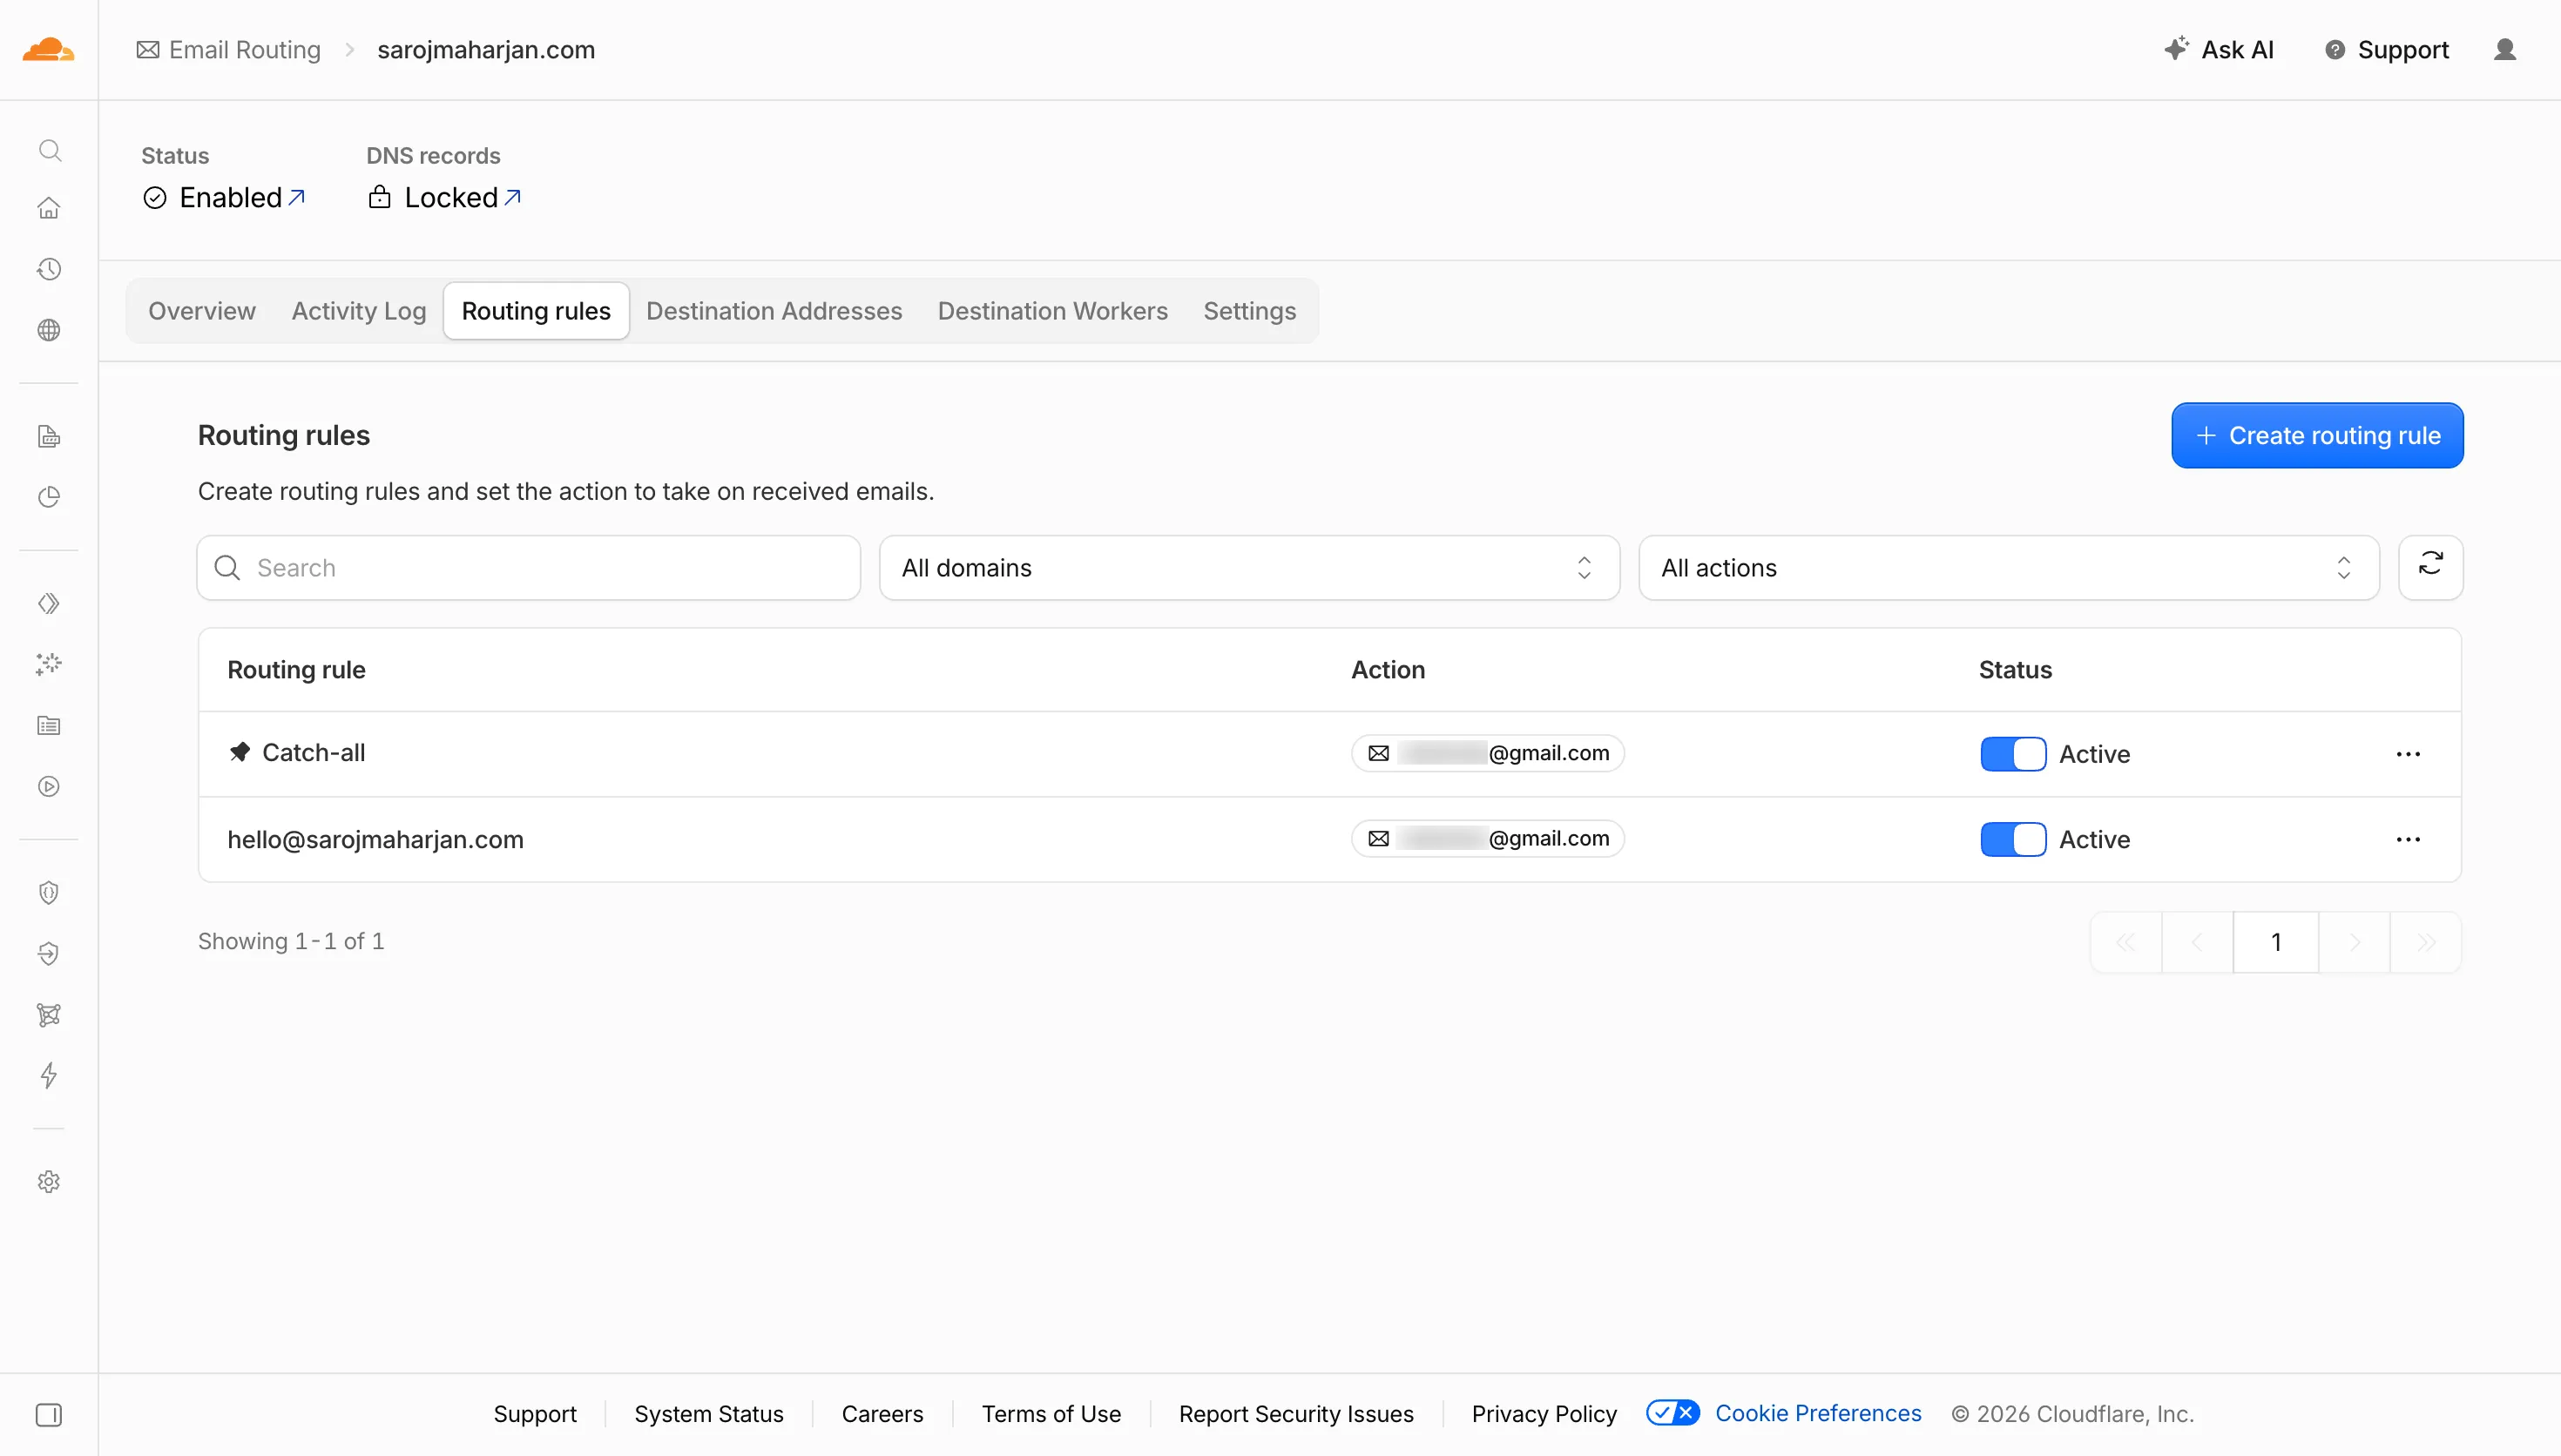Open Report Security Issues link
Screen dimensions: 2561x1456
click(x=1296, y=1413)
